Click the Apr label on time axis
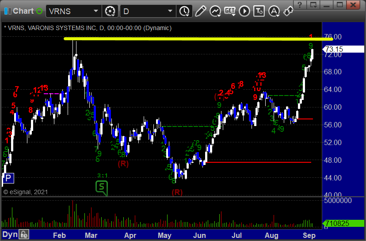The height and width of the screenshot is (241, 366). 130,235
